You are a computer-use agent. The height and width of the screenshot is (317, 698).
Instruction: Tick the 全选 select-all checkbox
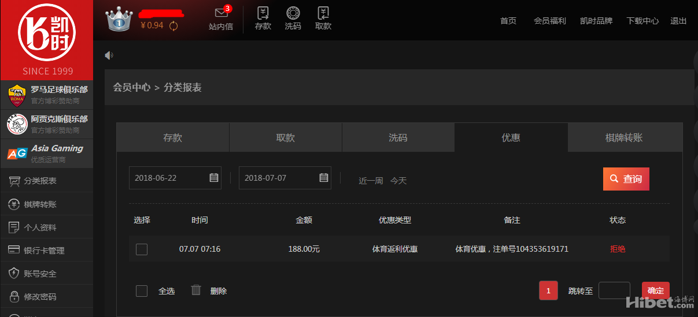[x=142, y=291]
